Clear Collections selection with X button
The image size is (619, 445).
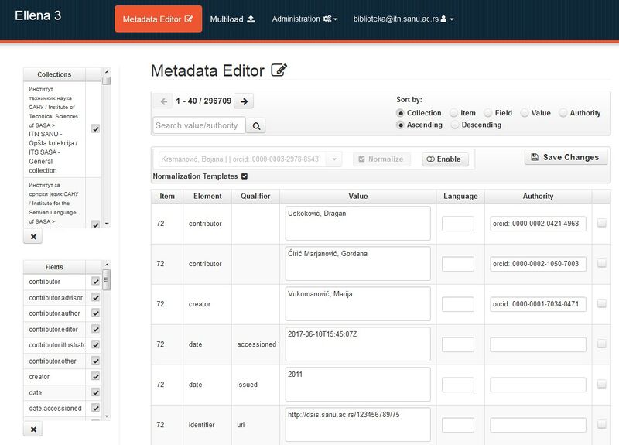pyautogui.click(x=33, y=237)
